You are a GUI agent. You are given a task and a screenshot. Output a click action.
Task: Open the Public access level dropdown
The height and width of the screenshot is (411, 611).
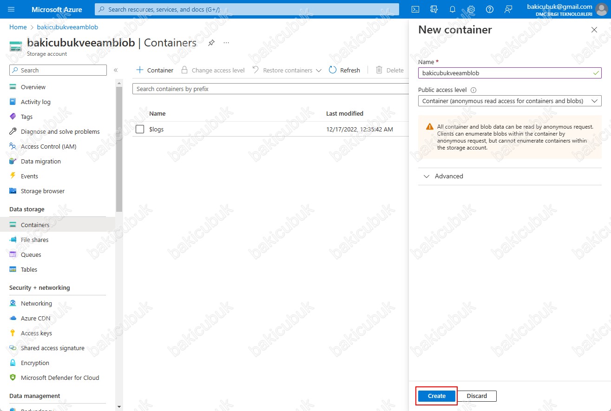pos(510,101)
